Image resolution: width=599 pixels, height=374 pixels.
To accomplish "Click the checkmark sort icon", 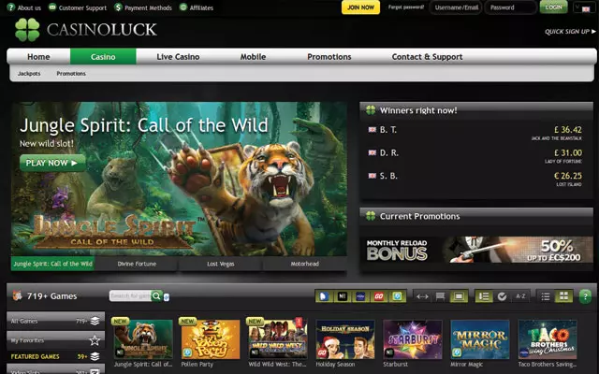I will (x=502, y=296).
